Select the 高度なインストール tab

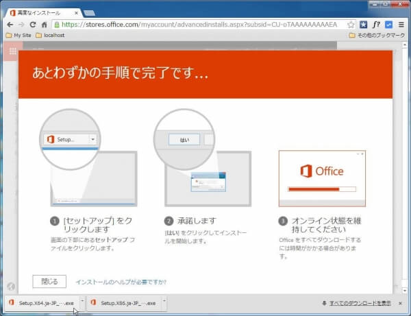point(42,13)
